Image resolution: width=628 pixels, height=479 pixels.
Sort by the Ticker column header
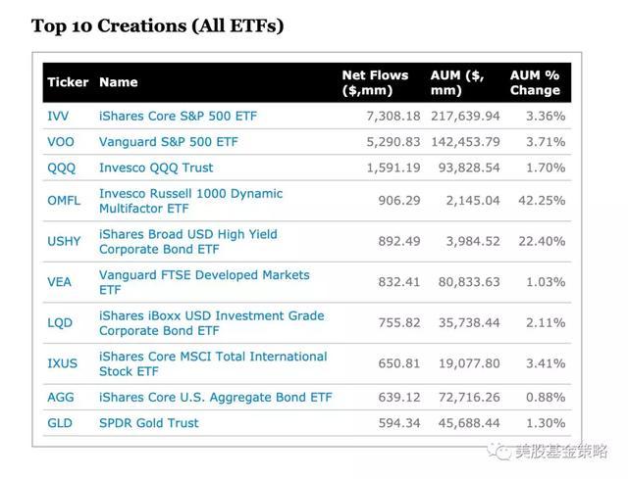[x=68, y=82]
